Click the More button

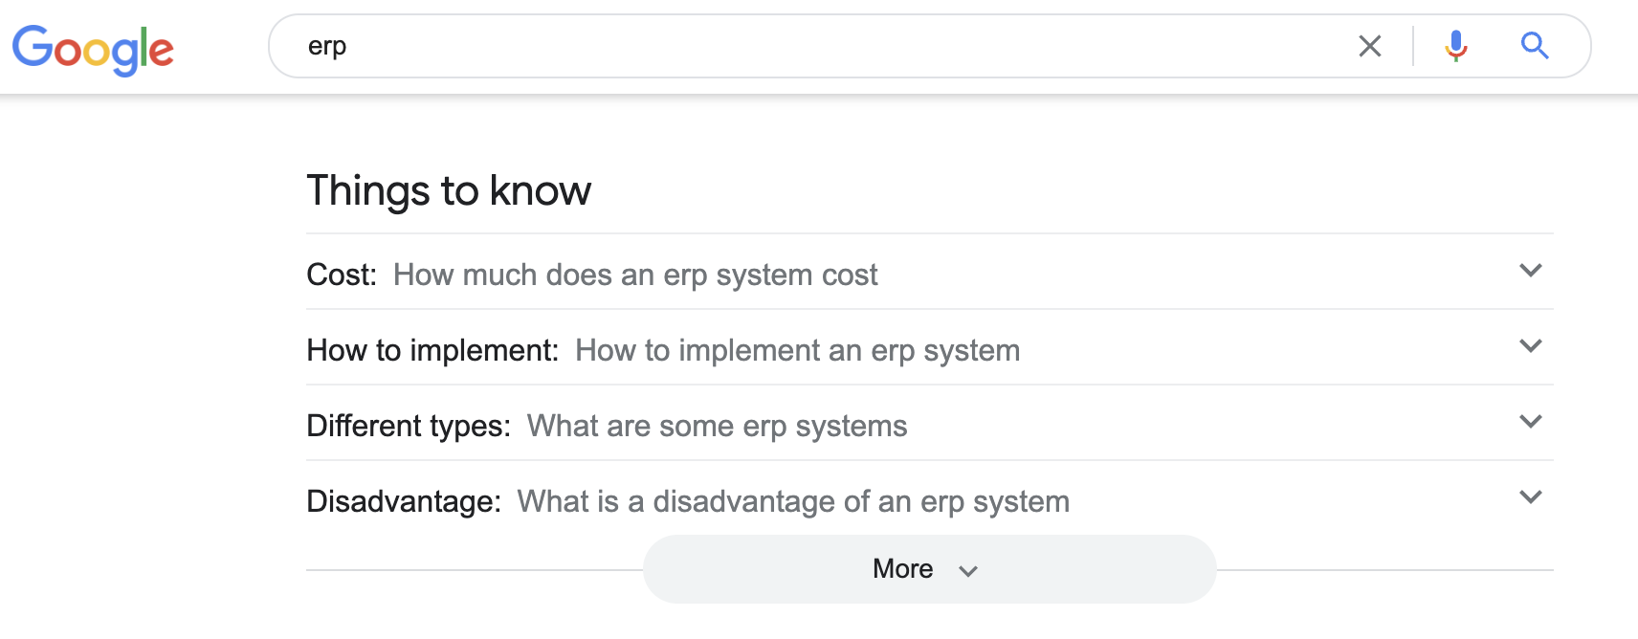(x=902, y=569)
